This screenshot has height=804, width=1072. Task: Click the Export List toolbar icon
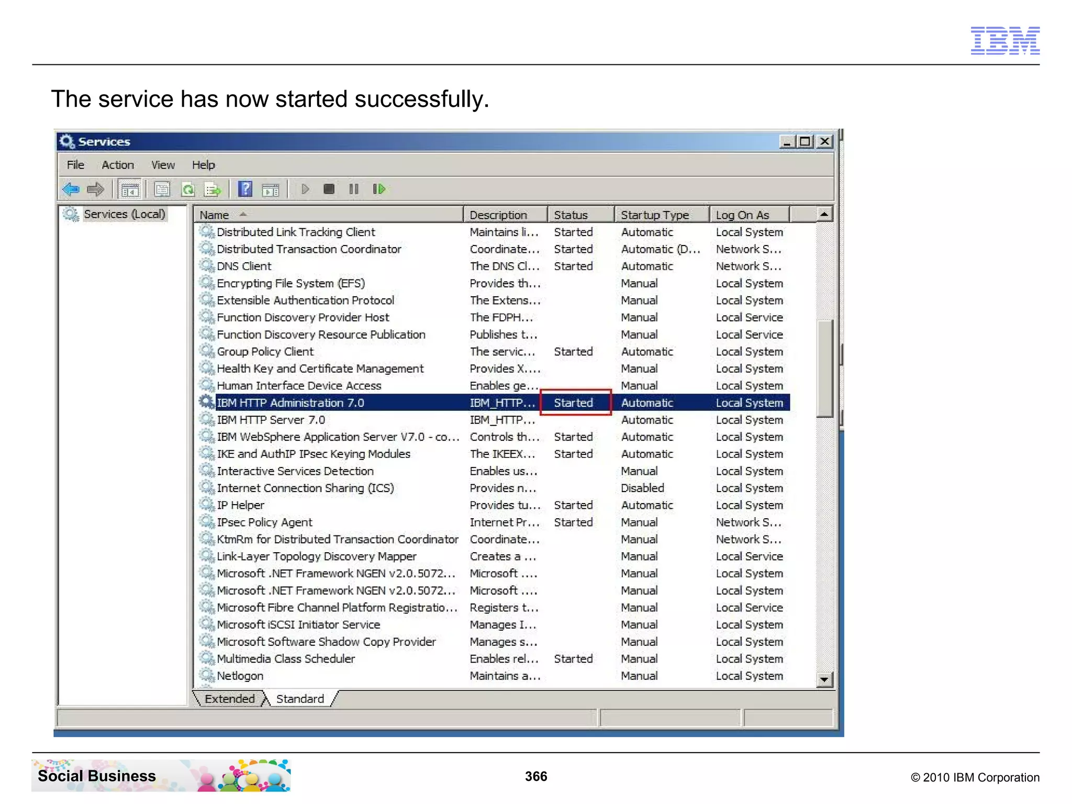coord(213,189)
